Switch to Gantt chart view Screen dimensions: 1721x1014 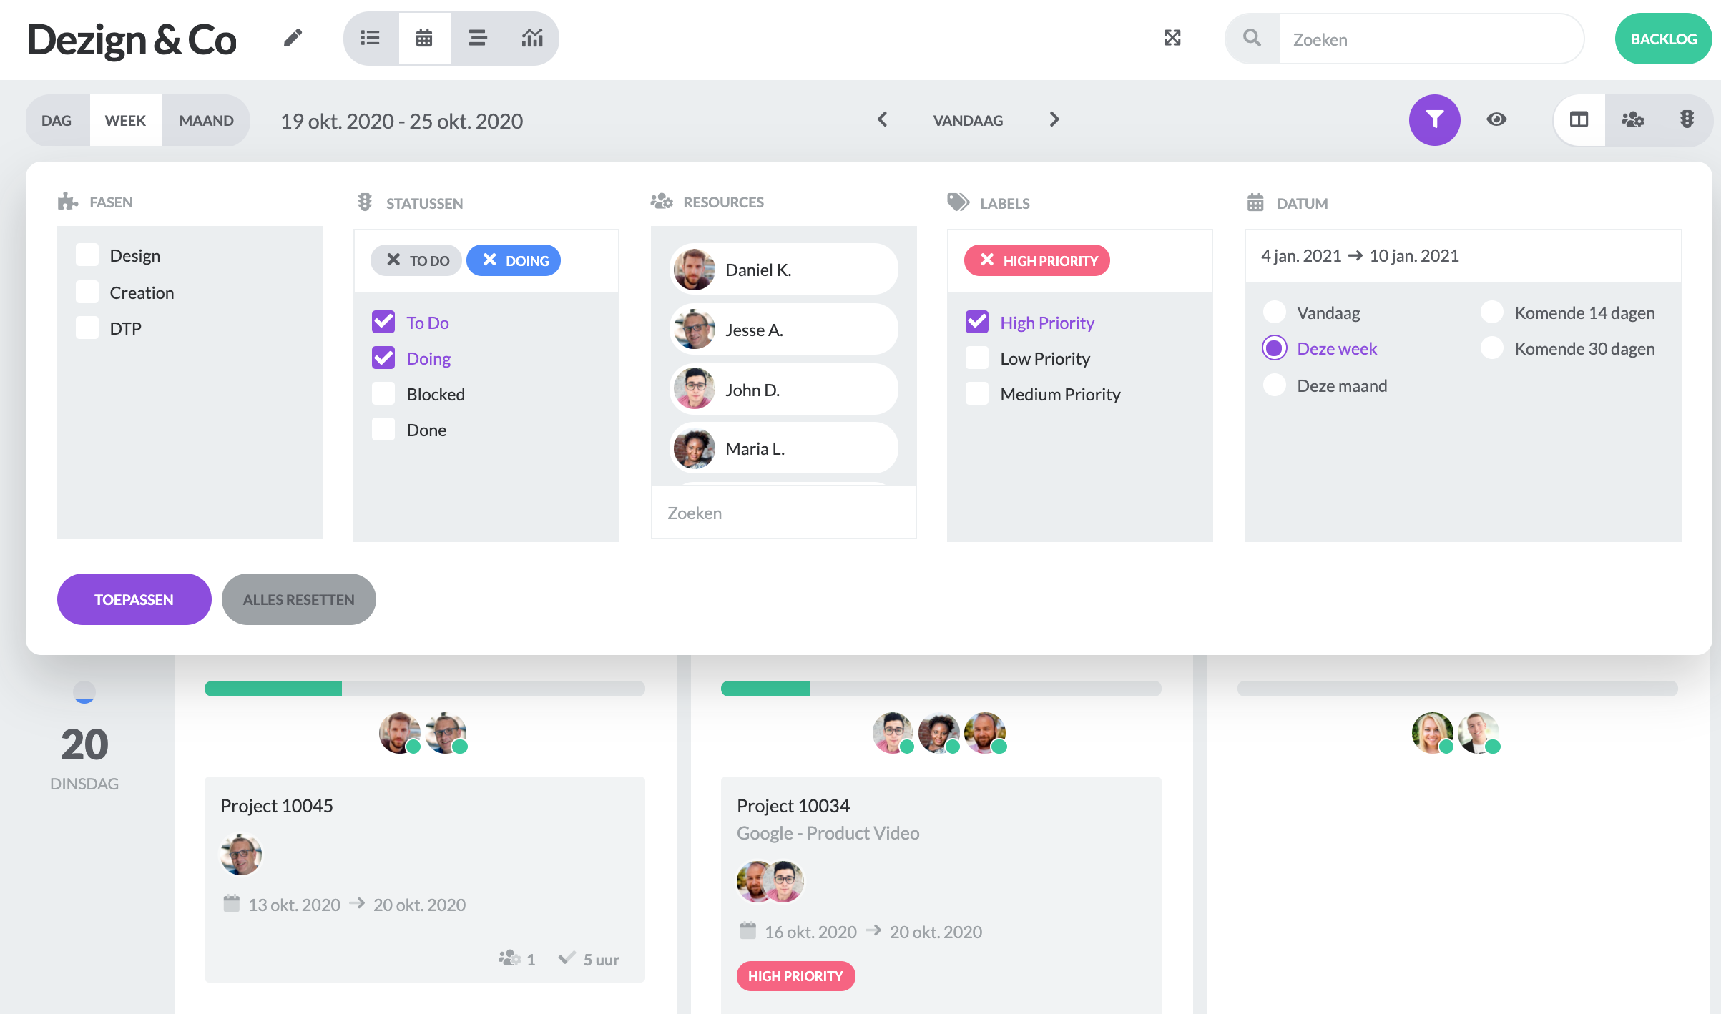click(x=478, y=37)
